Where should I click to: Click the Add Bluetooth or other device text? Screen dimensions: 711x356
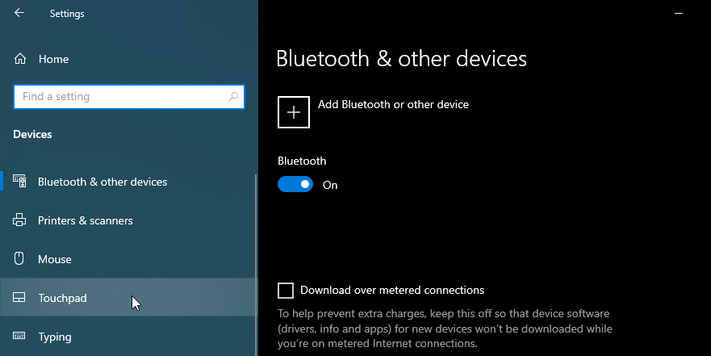(393, 104)
